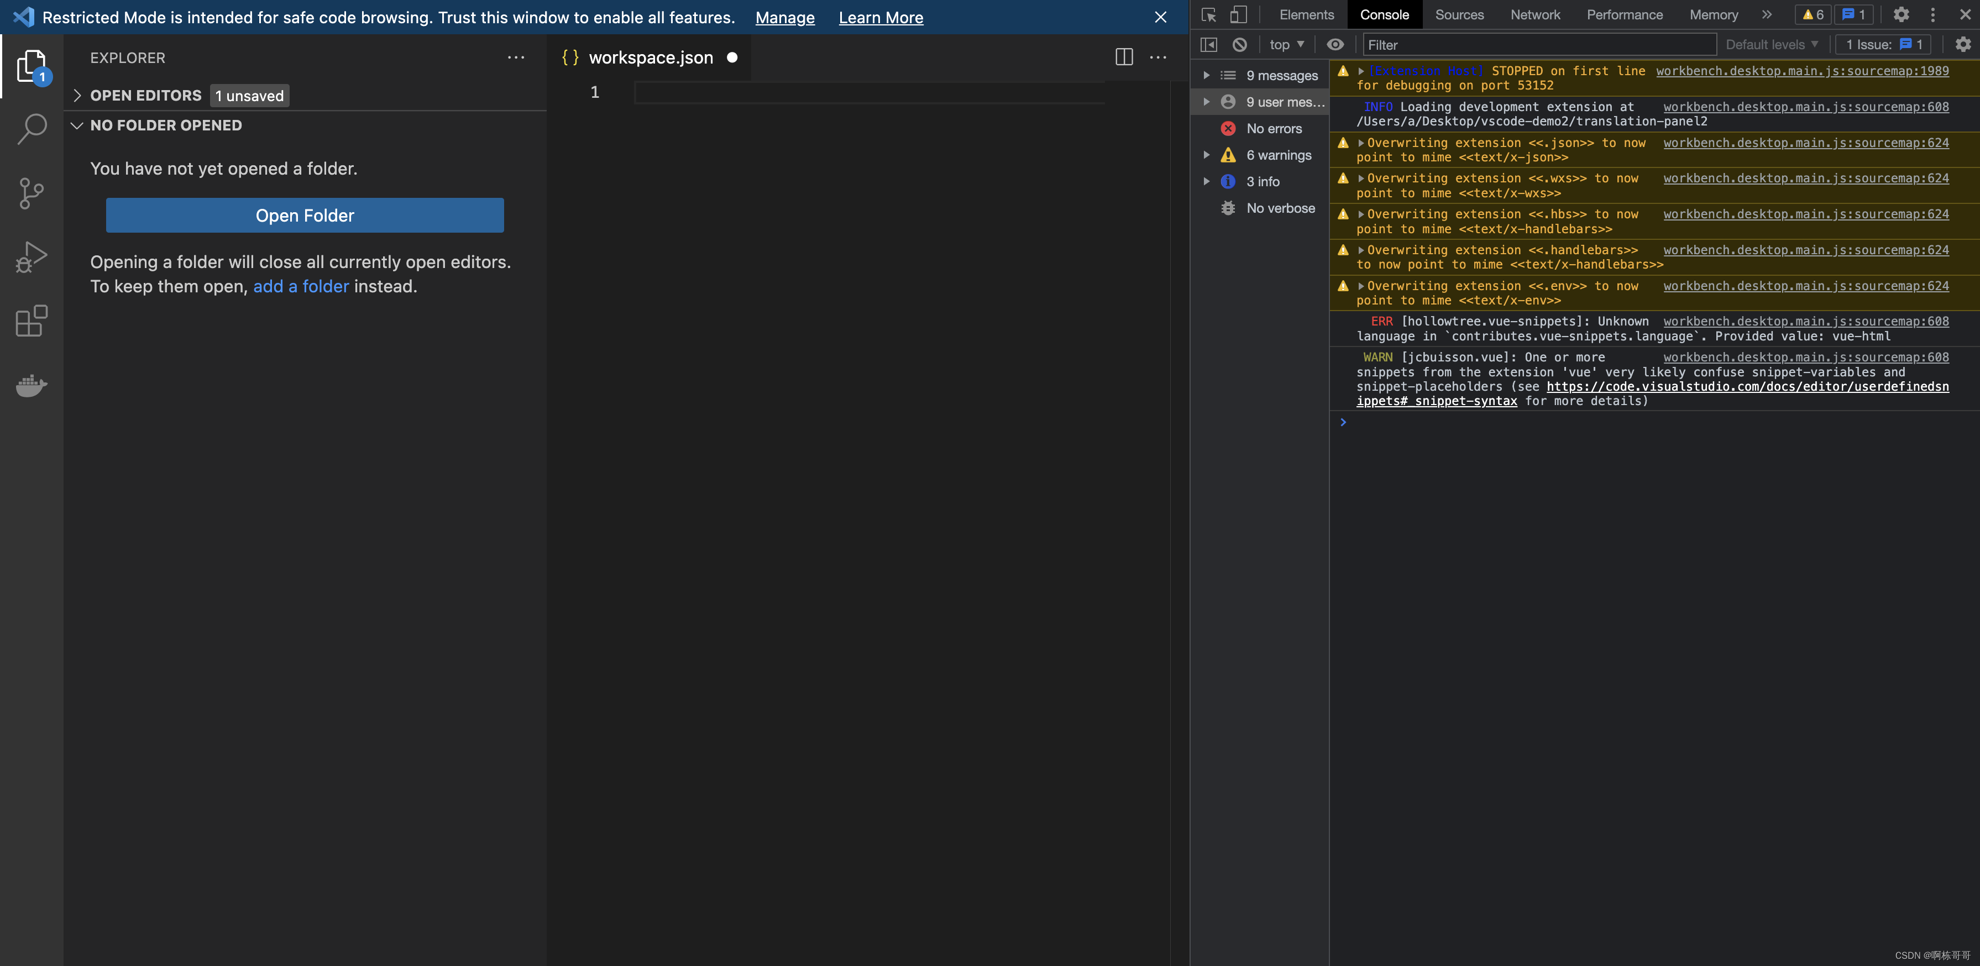Split the editor to the right
1980x966 pixels.
pos(1124,57)
